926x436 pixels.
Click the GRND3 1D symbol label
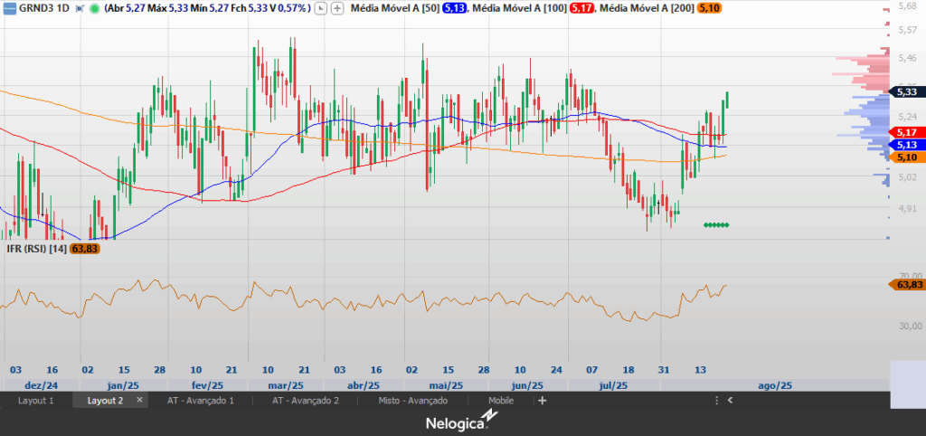[x=43, y=9]
